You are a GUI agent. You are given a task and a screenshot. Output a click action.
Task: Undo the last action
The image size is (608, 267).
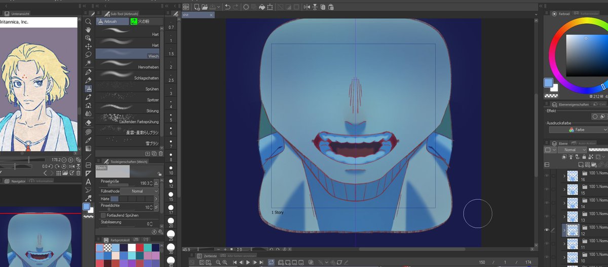(227, 7)
